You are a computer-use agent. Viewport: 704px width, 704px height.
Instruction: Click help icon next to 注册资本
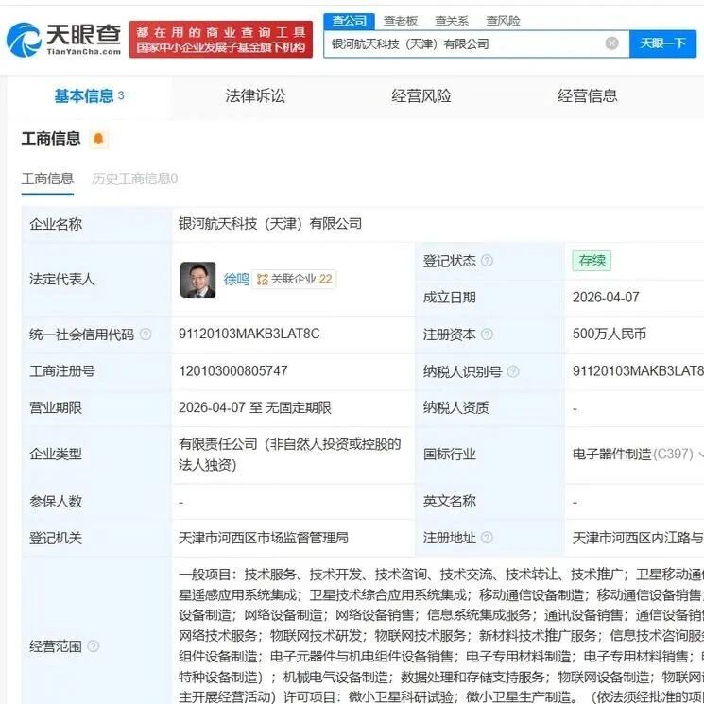pyautogui.click(x=487, y=335)
